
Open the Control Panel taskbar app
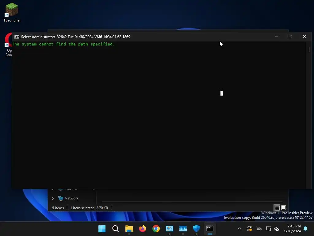pyautogui.click(x=169, y=229)
